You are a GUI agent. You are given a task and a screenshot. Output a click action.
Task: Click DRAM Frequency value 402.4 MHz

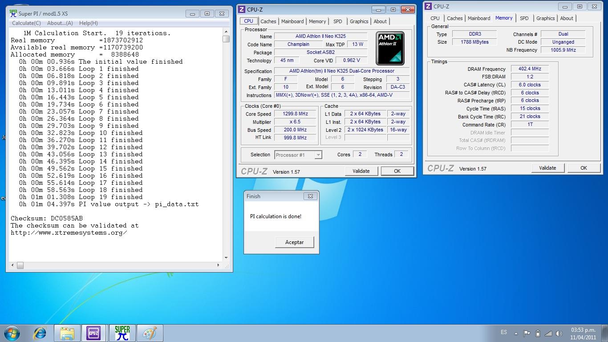coord(530,69)
